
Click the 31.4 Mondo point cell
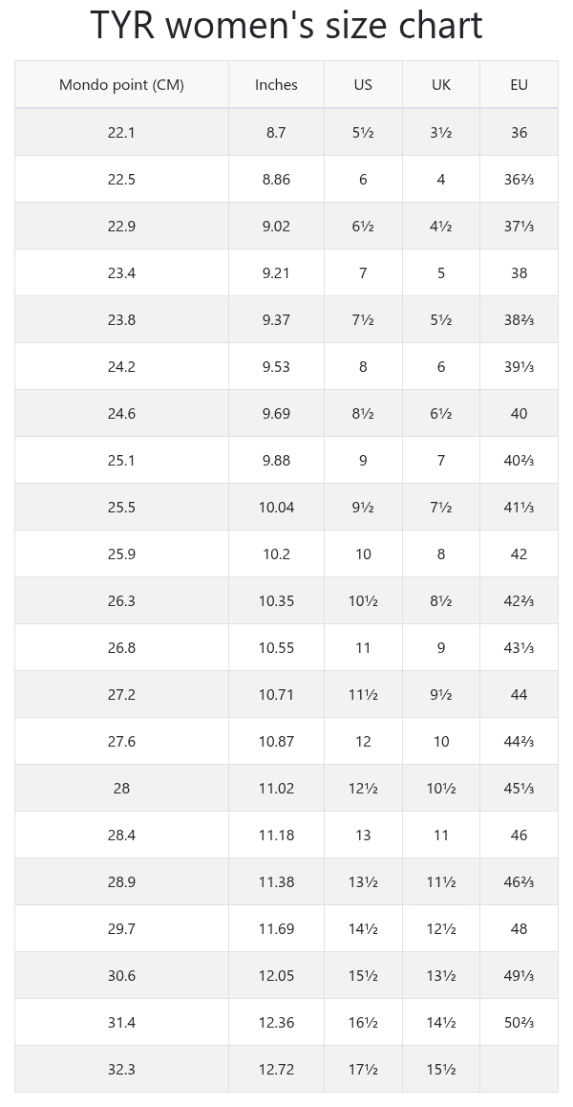121,1023
